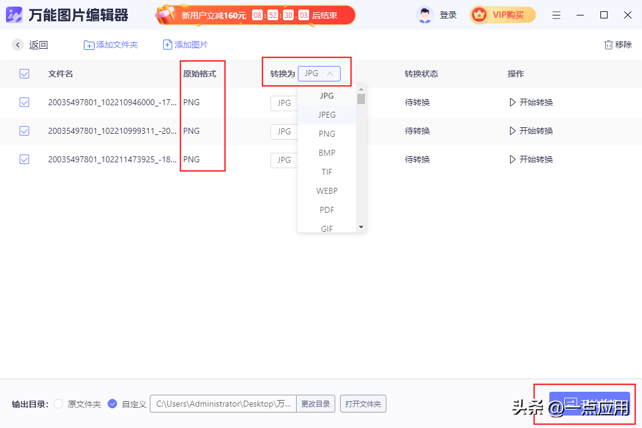Click the 更改目录 button
Image resolution: width=642 pixels, height=428 pixels.
click(x=315, y=404)
